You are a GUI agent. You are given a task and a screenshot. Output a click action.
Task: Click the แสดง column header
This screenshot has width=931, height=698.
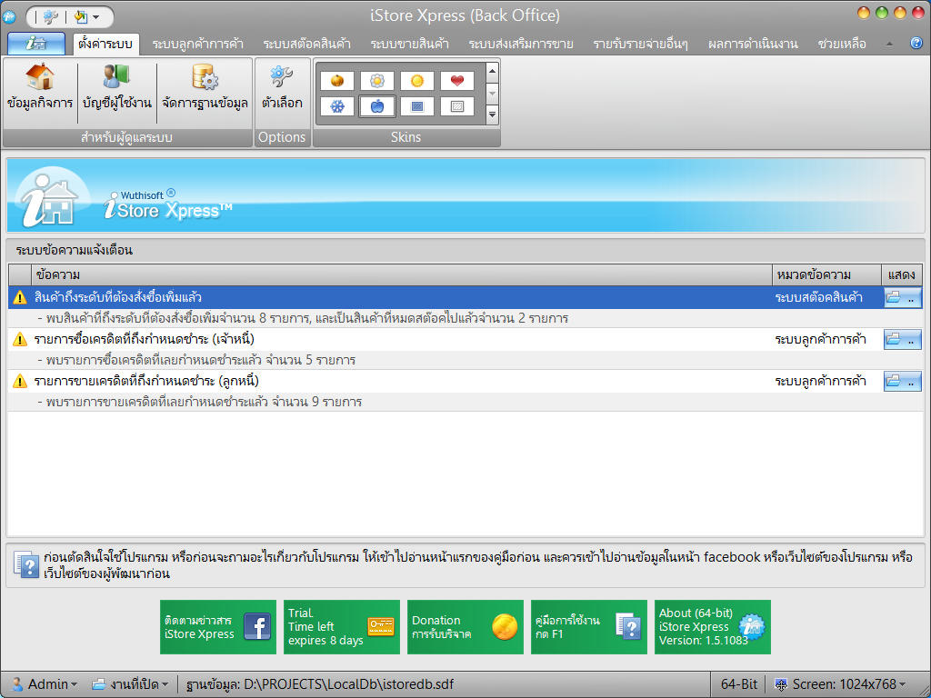click(902, 274)
